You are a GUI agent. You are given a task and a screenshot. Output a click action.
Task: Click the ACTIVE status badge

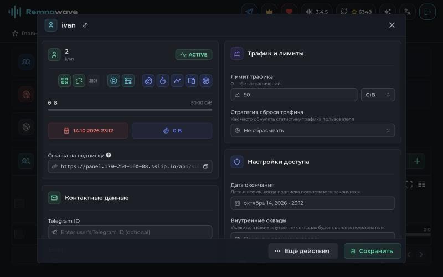click(194, 54)
